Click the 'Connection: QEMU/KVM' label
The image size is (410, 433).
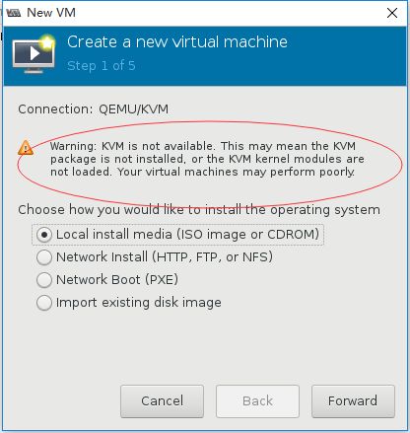tap(94, 109)
